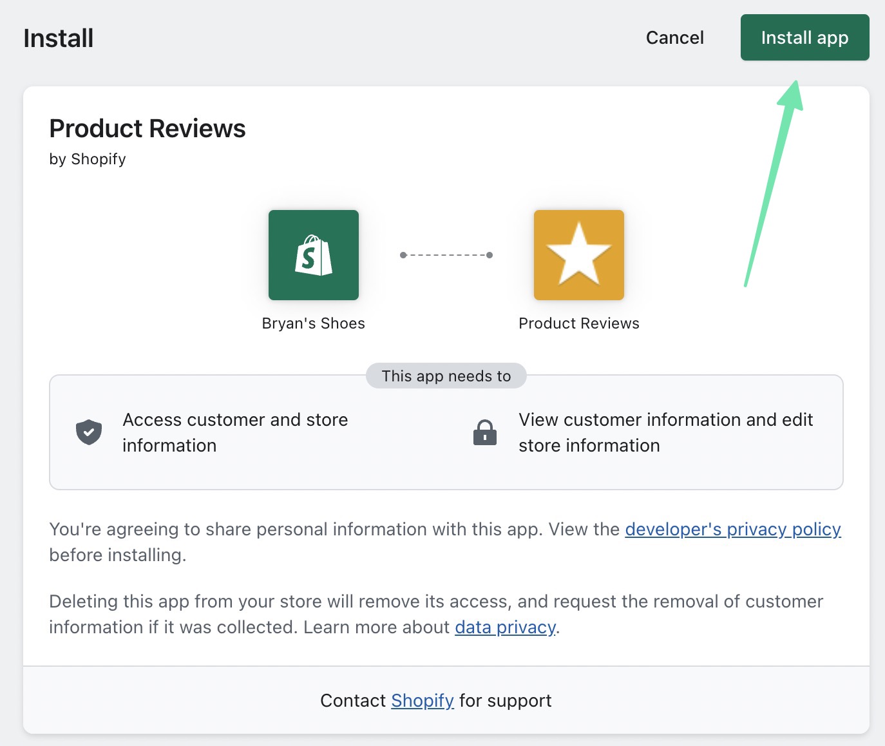The height and width of the screenshot is (746, 885).
Task: Click the Product Reviews star icon
Action: click(x=579, y=255)
